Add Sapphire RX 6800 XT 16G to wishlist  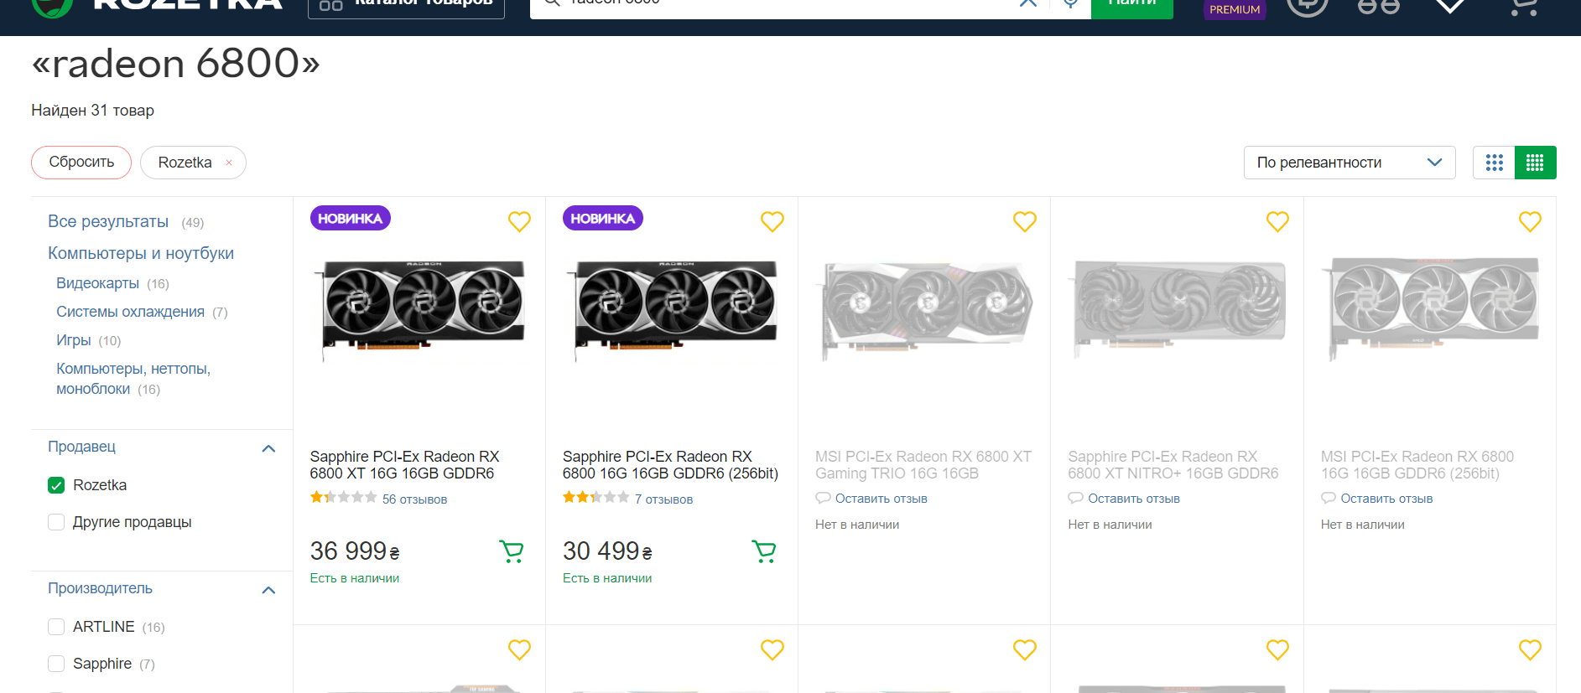519,221
